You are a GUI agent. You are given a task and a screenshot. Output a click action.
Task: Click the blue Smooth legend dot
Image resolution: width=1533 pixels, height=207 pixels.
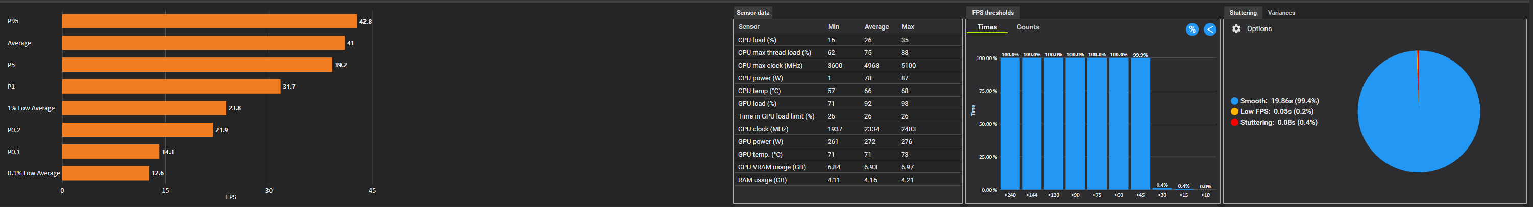1234,101
